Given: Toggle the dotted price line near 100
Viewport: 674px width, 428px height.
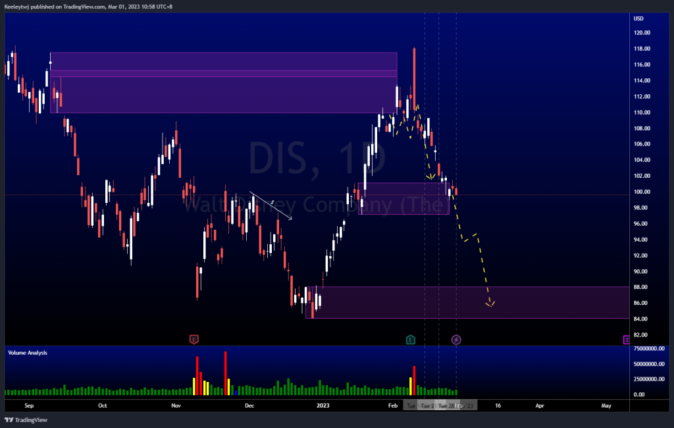Looking at the screenshot, I should click(197, 194).
